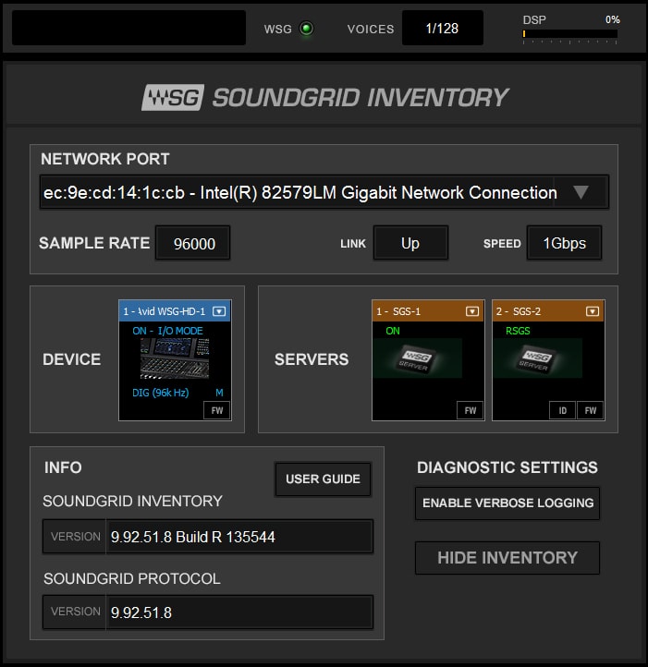This screenshot has width=648, height=667.
Task: Click the Avid WSG-HD-1 device image
Action: coord(175,359)
